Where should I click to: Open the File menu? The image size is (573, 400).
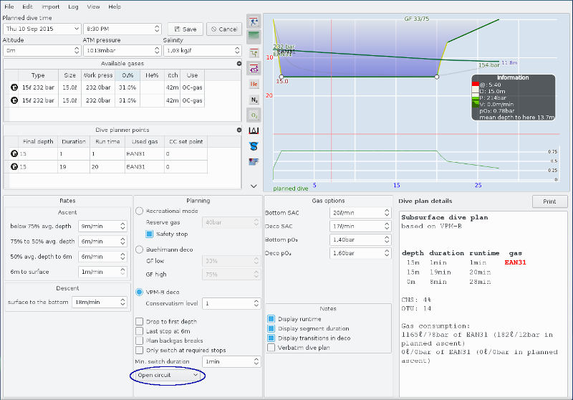tap(9, 6)
